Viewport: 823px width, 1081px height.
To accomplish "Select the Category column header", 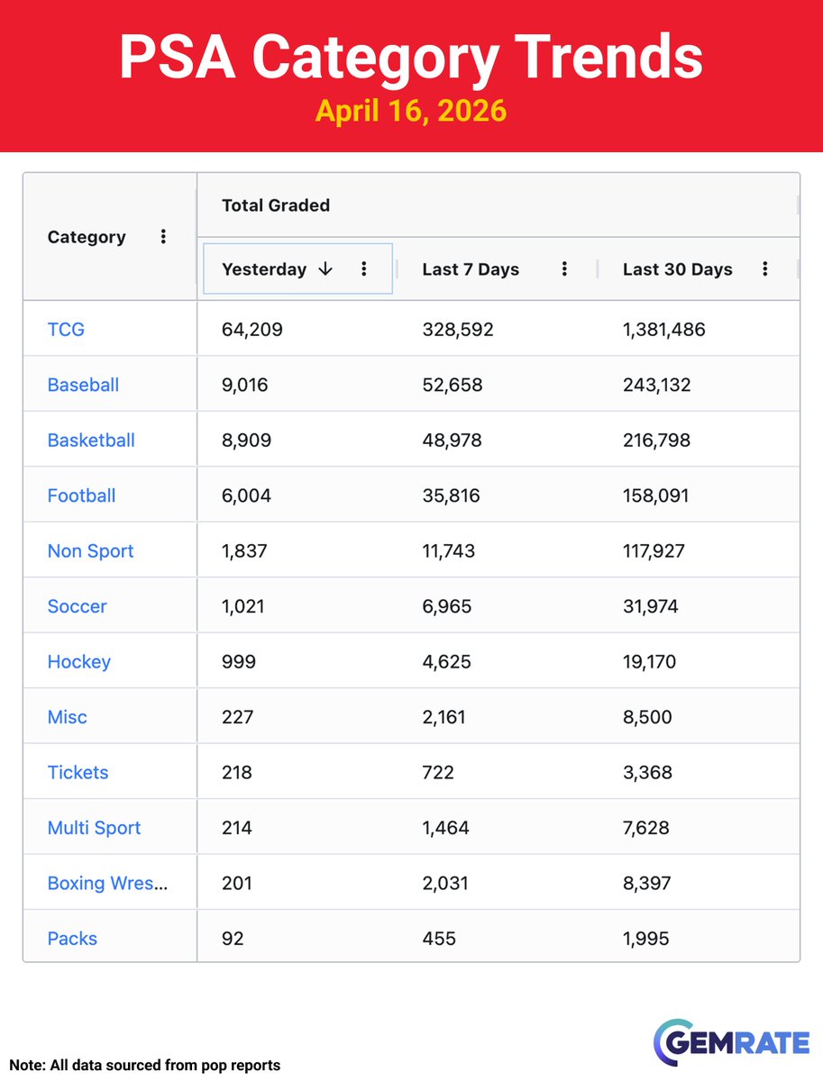I will pos(87,236).
